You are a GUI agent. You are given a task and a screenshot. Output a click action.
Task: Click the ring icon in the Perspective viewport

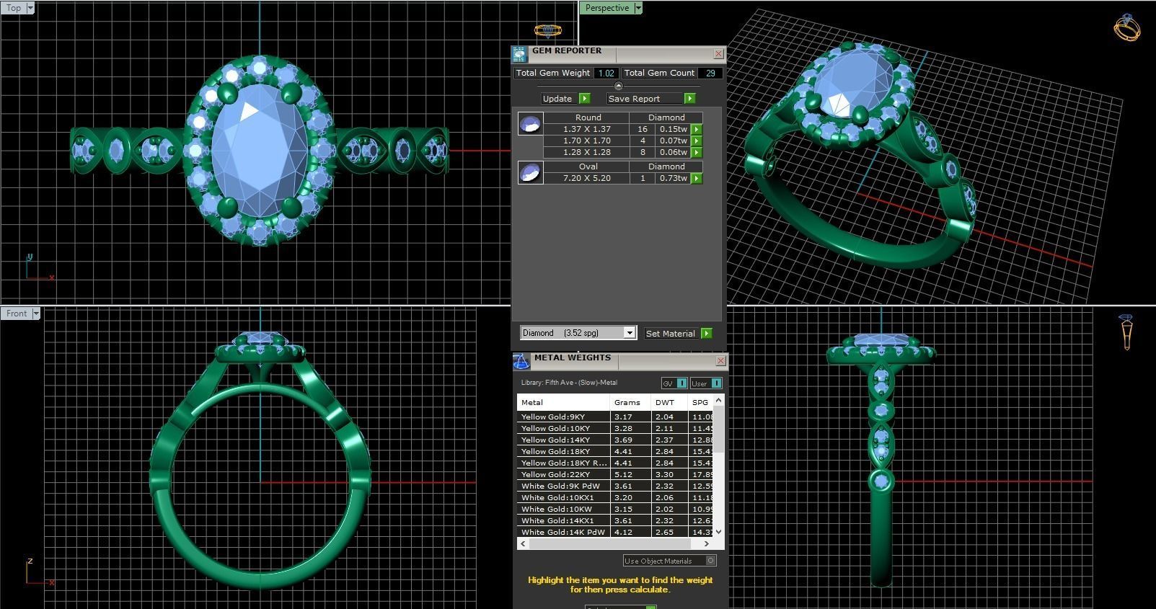[x=1127, y=28]
